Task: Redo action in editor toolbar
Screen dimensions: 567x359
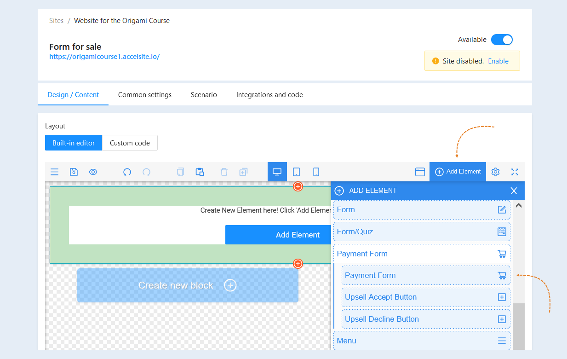Action: pyautogui.click(x=146, y=172)
